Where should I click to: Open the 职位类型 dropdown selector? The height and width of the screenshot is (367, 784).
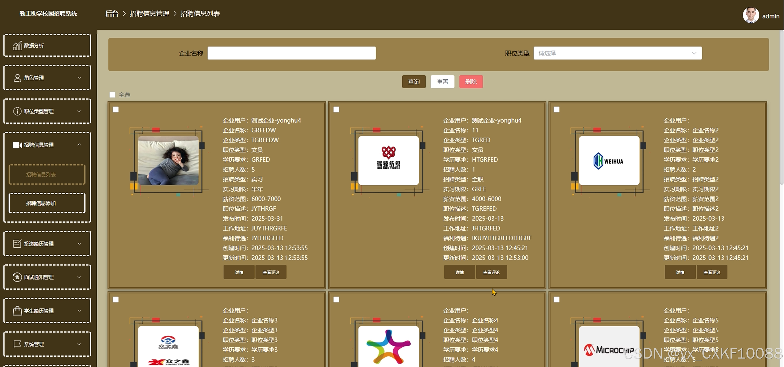coord(618,53)
